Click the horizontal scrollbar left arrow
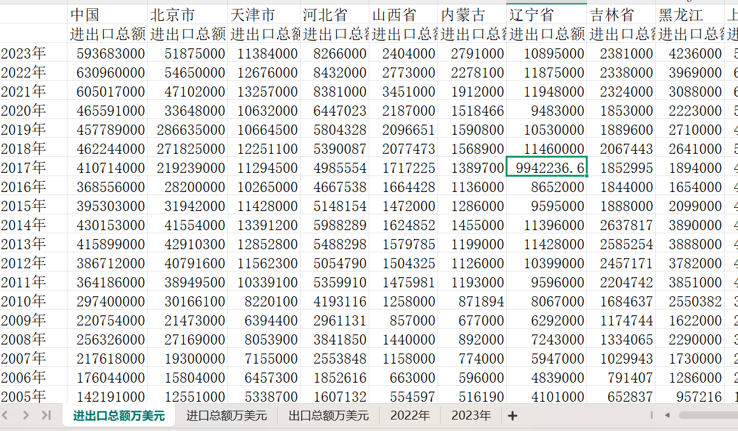Screen dimensions: 738x431 [667, 415]
